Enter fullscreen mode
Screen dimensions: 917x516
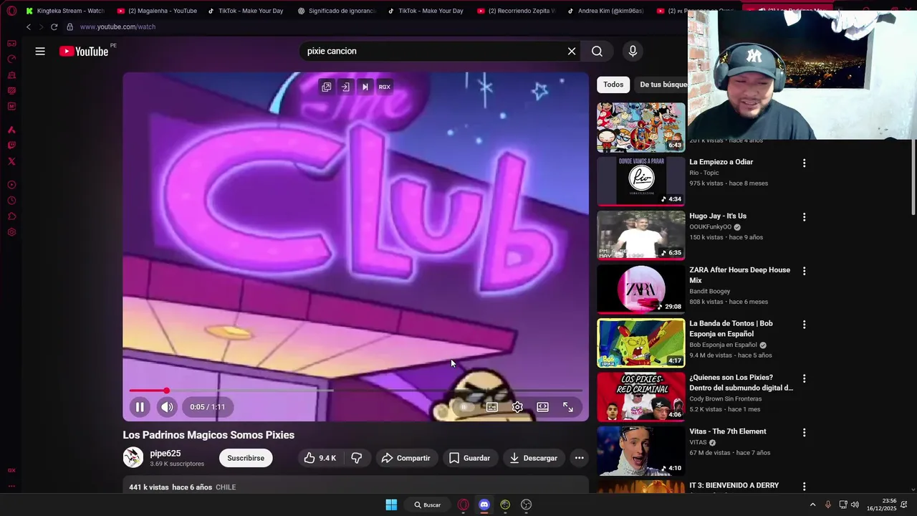click(568, 407)
